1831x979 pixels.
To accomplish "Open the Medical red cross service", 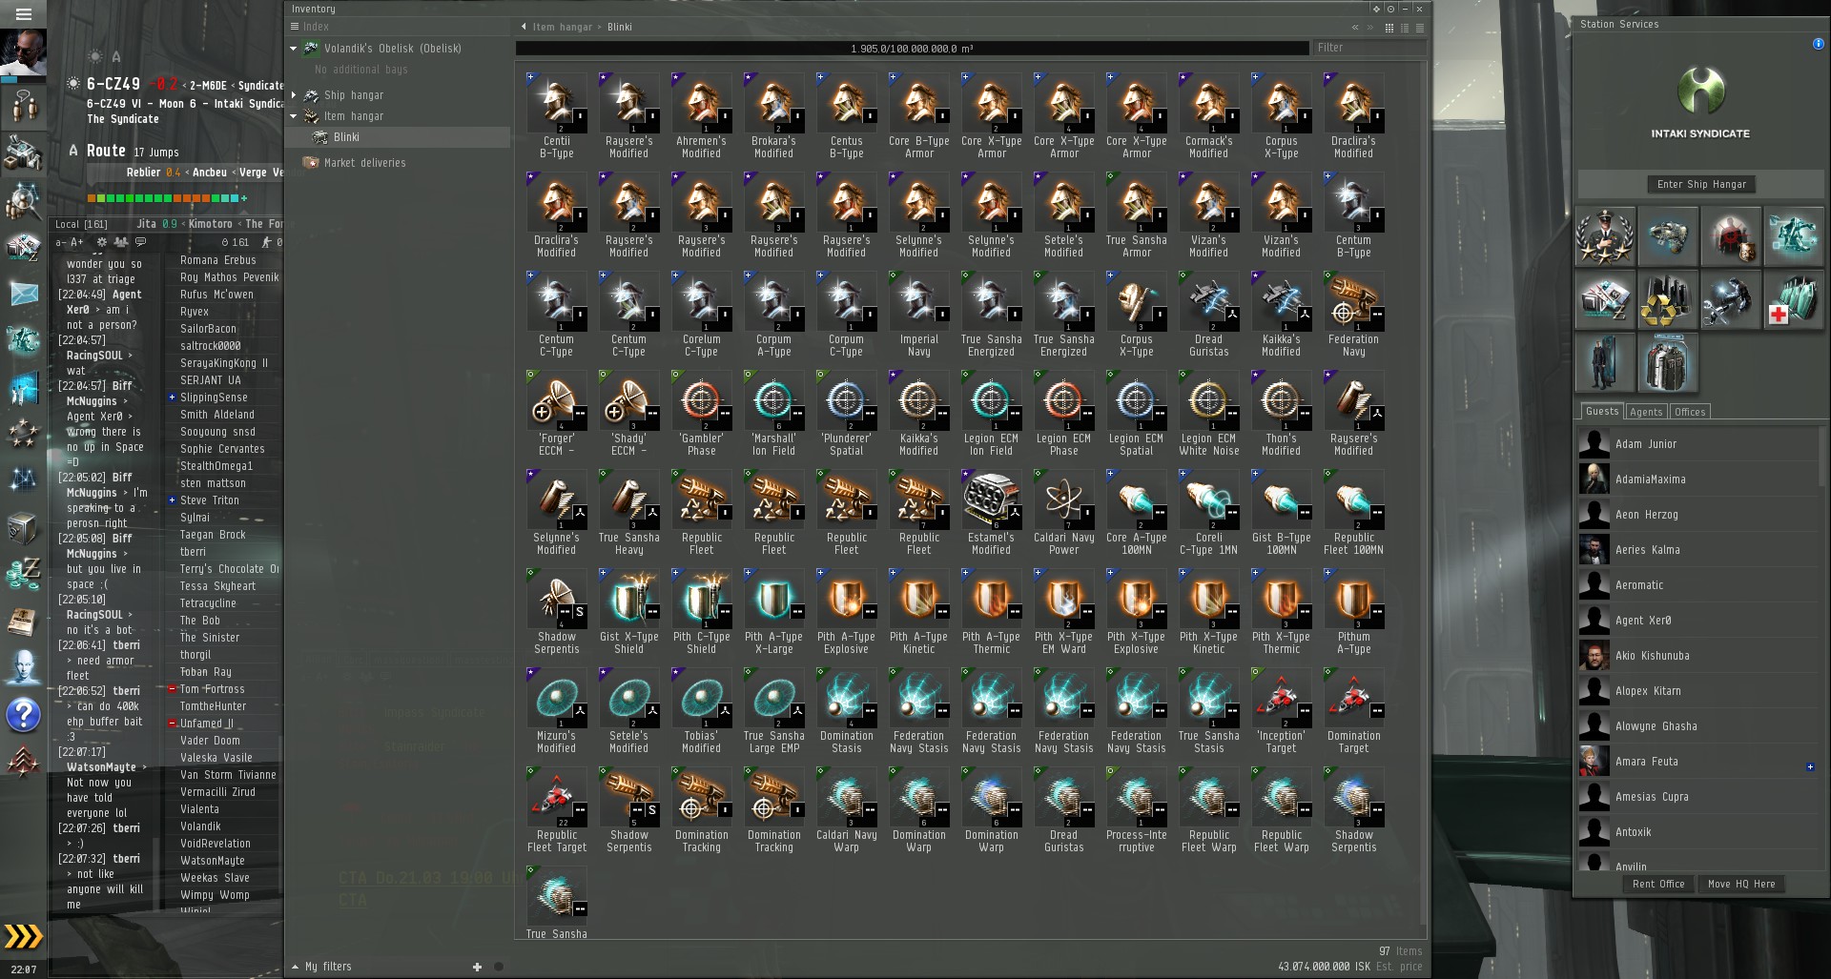I will pyautogui.click(x=1794, y=299).
